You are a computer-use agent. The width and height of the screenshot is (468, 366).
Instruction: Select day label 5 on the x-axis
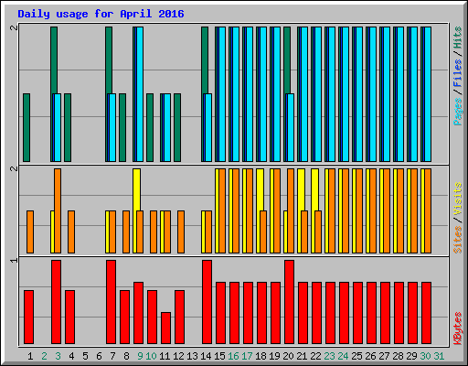[x=85, y=356]
